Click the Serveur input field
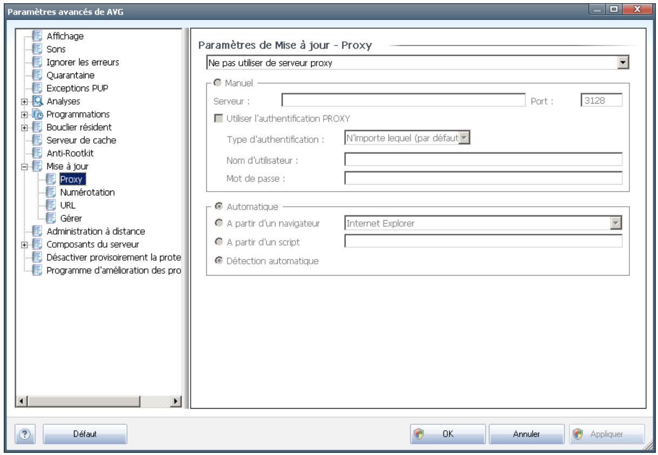The width and height of the screenshot is (658, 455). (404, 100)
